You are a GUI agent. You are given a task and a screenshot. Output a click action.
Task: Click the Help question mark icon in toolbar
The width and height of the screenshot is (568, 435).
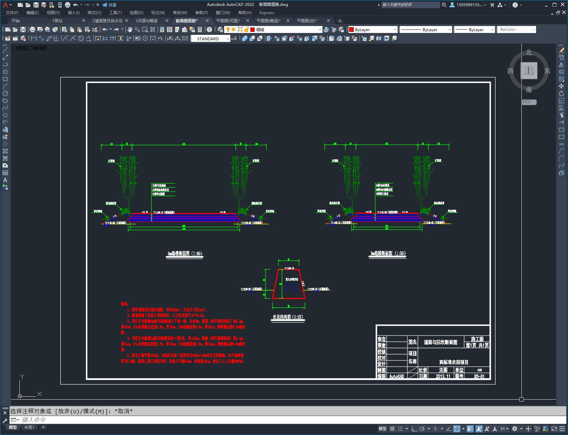click(209, 30)
